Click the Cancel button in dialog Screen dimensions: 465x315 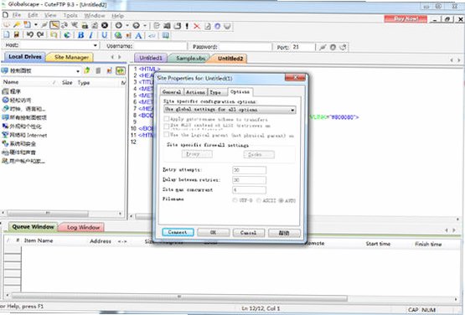(249, 233)
